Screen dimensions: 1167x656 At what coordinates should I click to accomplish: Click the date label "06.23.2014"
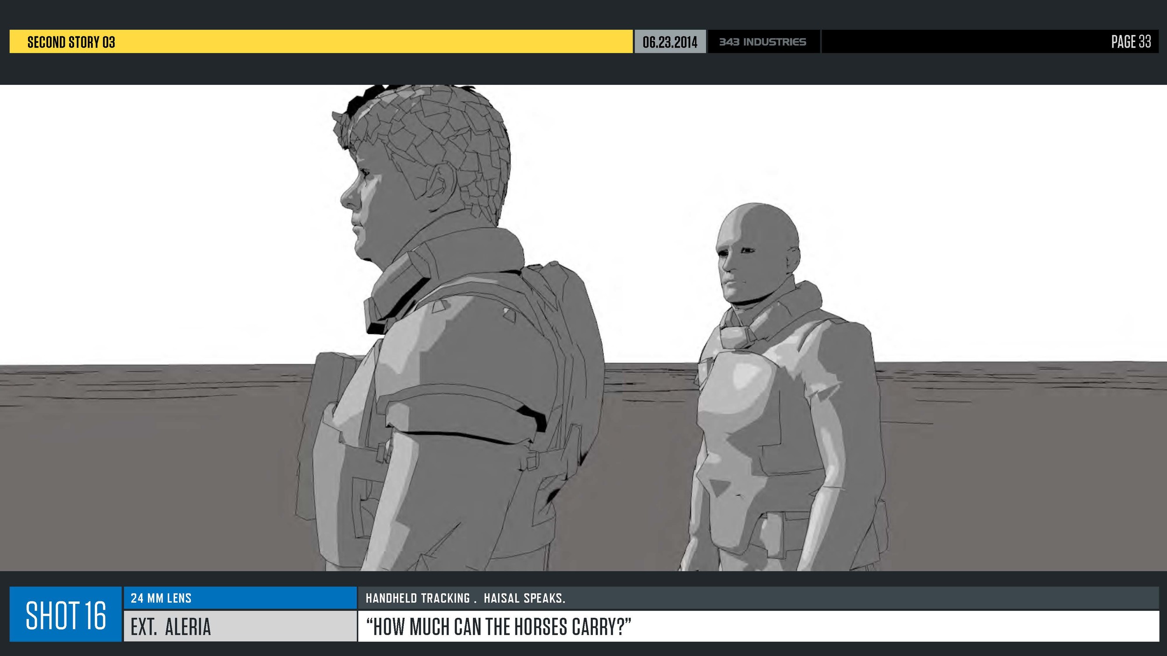(x=670, y=42)
